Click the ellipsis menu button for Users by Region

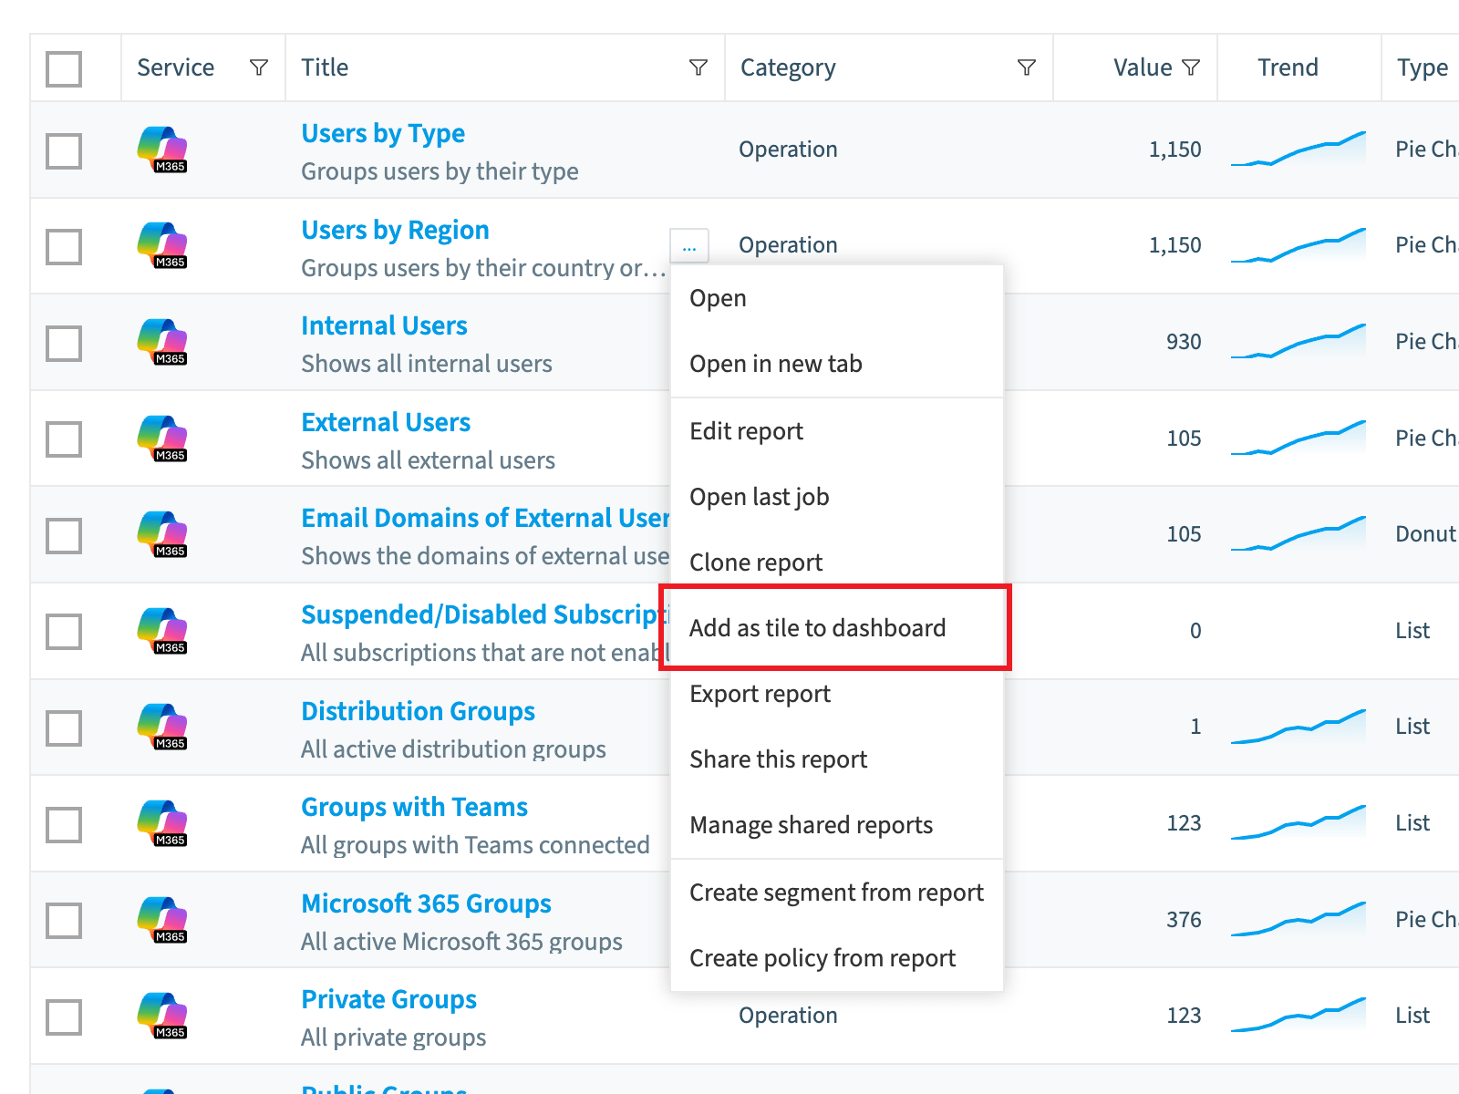[689, 246]
